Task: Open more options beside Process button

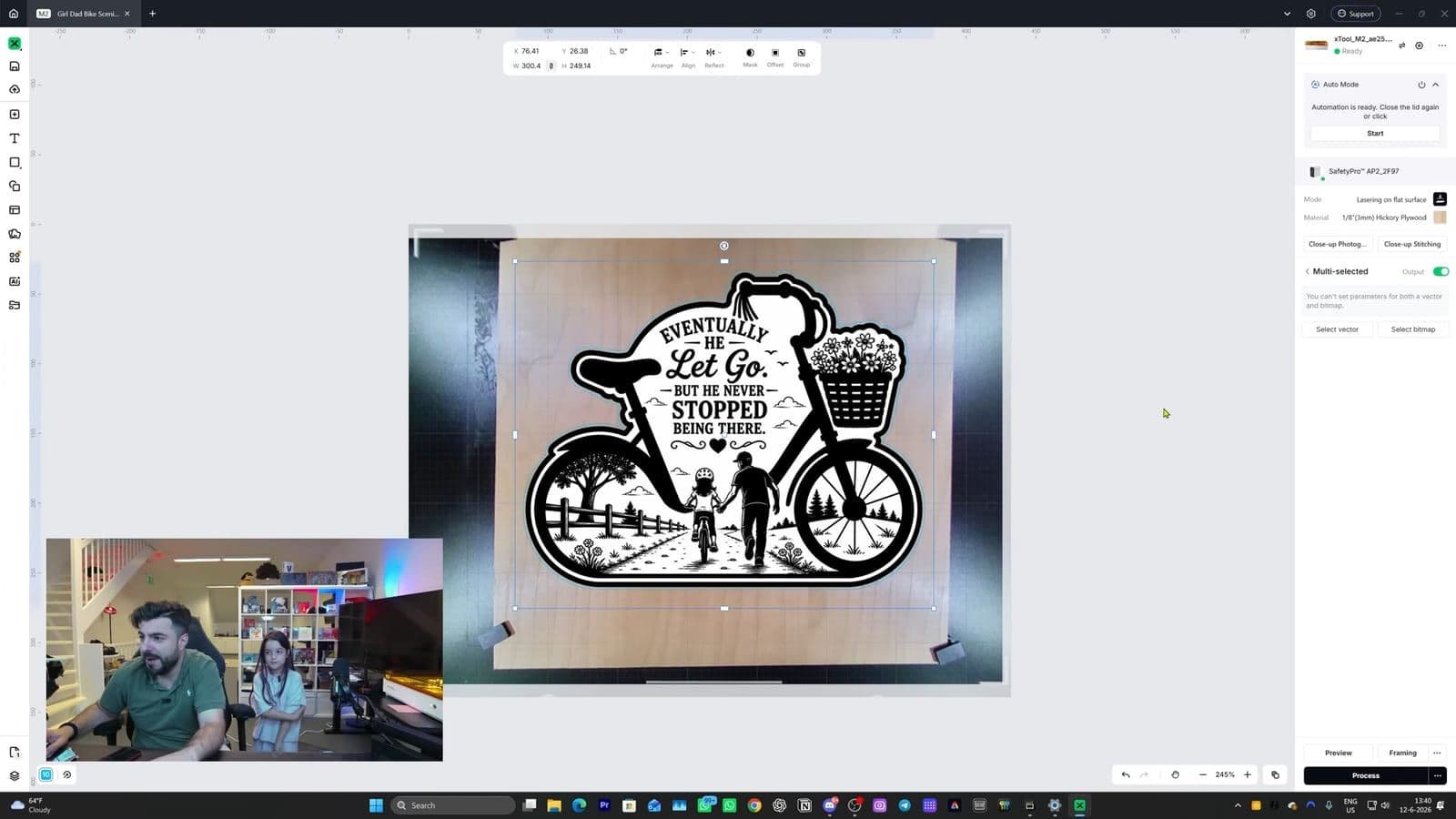Action: pyautogui.click(x=1438, y=775)
